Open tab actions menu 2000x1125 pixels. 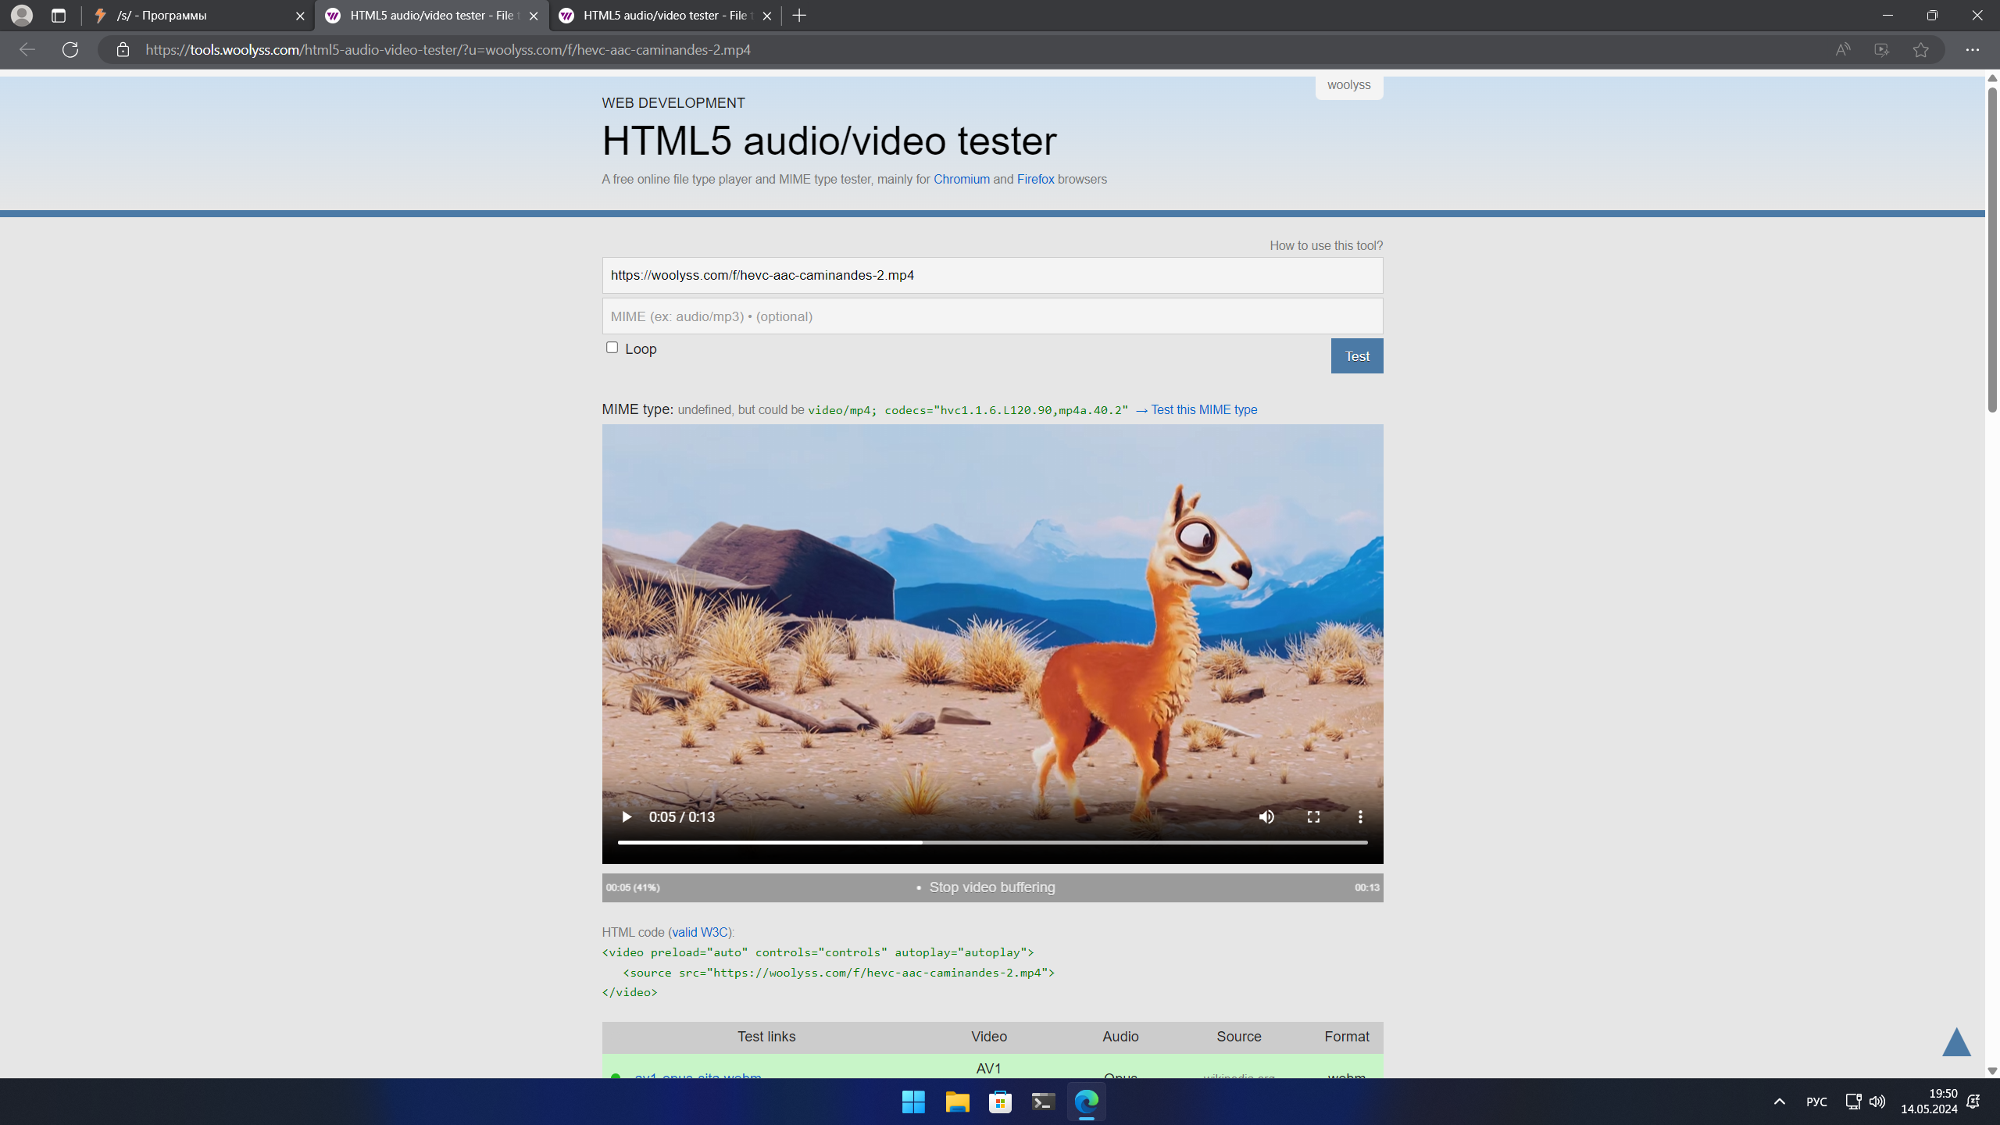(59, 15)
